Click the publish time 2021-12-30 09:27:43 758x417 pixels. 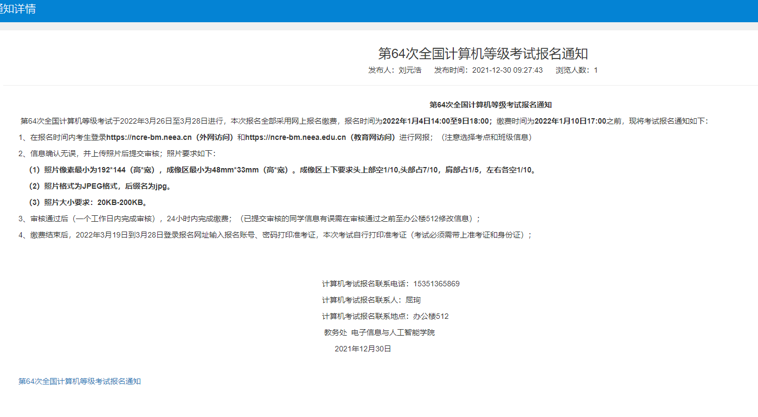tap(507, 70)
